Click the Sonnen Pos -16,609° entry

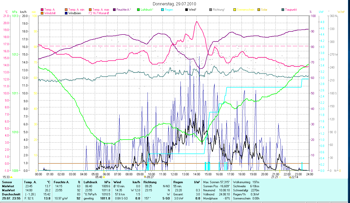click(217, 186)
